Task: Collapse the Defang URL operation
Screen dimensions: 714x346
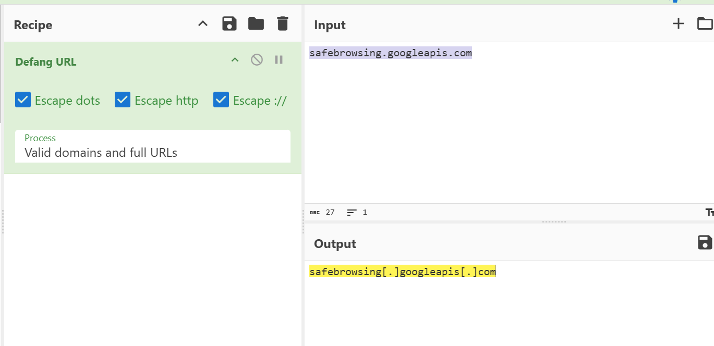Action: point(235,60)
